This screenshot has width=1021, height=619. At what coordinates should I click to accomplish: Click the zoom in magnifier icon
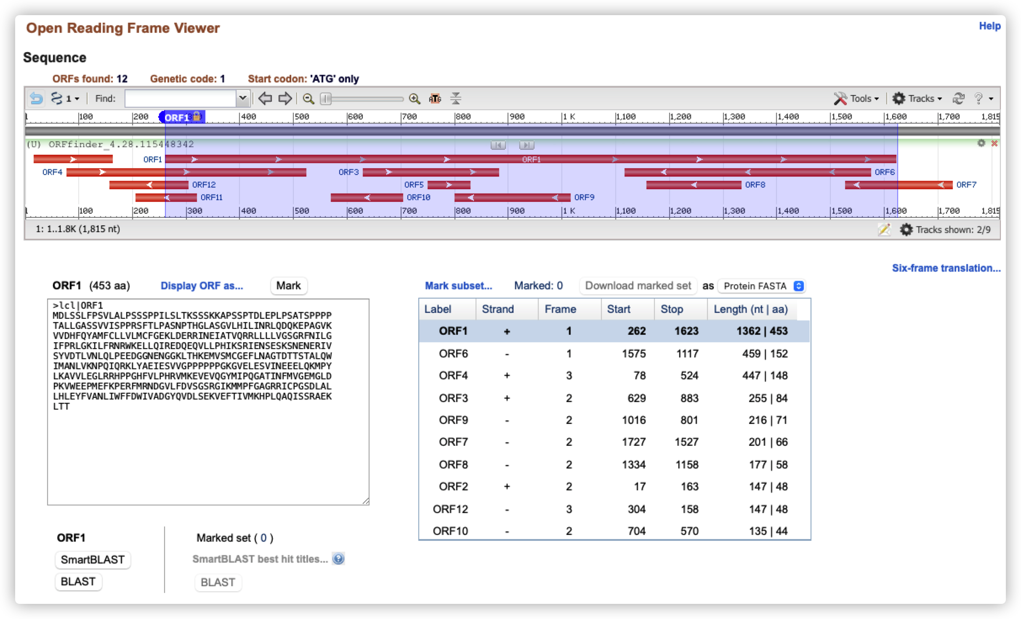pos(415,98)
